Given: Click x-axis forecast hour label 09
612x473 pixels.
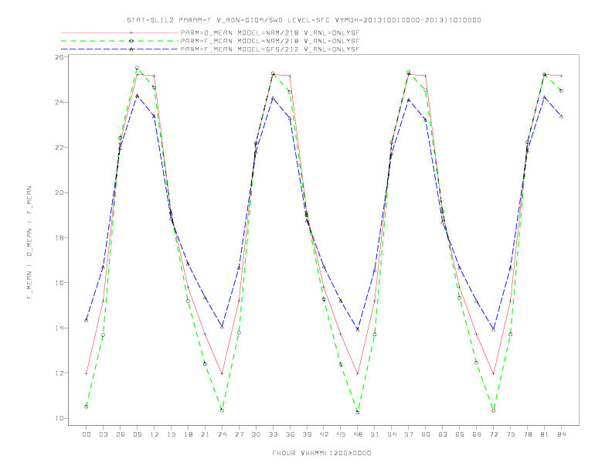Looking at the screenshot, I should tap(137, 434).
